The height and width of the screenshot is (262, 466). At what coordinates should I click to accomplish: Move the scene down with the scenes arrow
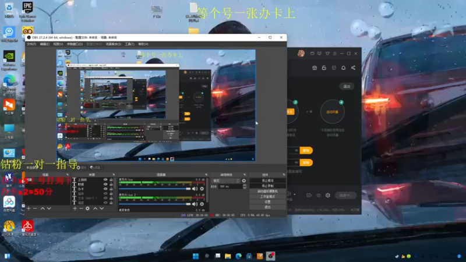coord(49,208)
